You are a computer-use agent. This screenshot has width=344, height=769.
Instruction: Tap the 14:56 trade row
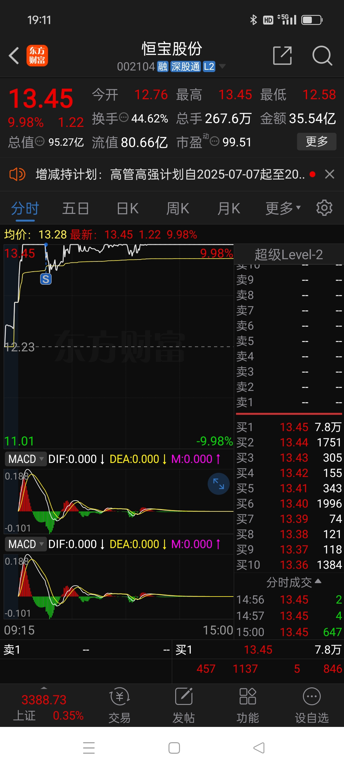(289, 600)
